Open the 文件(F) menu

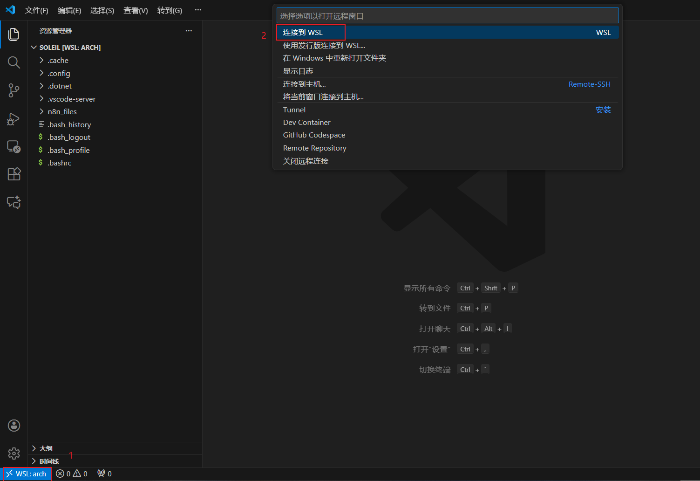pyautogui.click(x=36, y=10)
